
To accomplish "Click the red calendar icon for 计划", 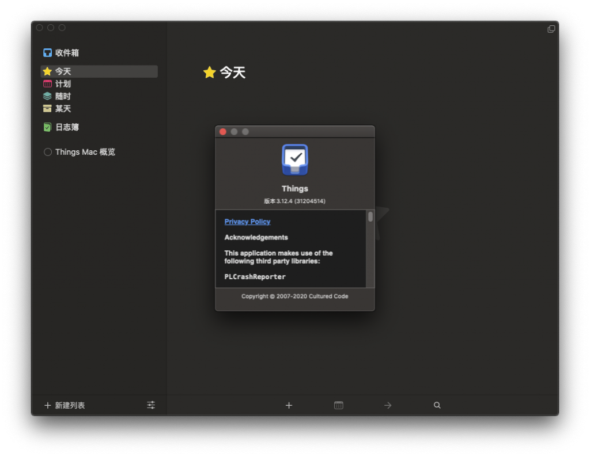I will 47,84.
